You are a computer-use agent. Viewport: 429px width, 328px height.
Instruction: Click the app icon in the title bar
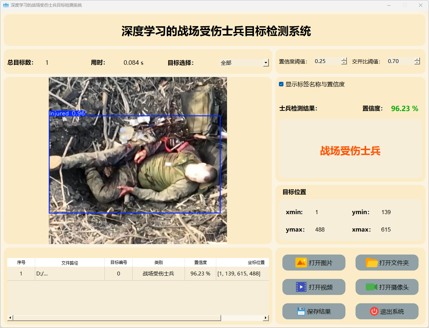tap(6, 5)
